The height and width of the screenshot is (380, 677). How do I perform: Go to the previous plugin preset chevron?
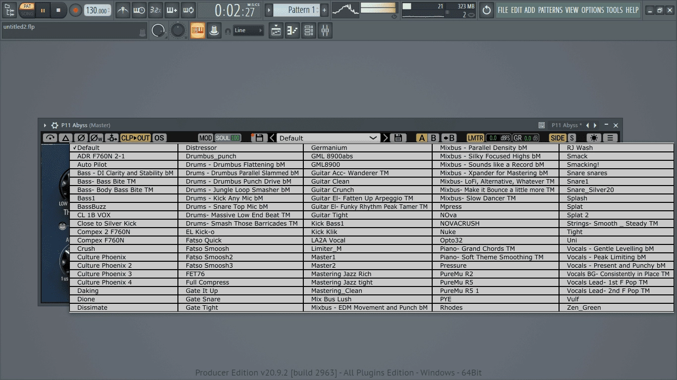[272, 138]
